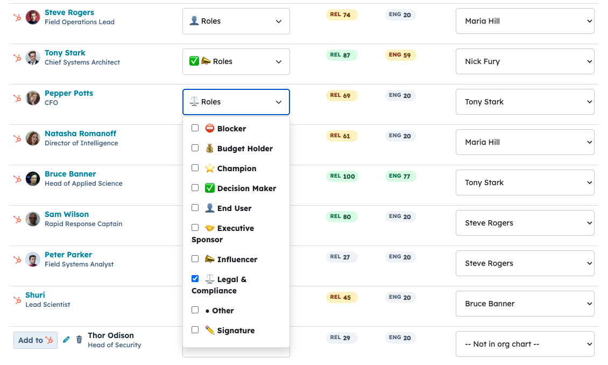Click the HubSpot icon beside Steve Rogers

coord(17,17)
